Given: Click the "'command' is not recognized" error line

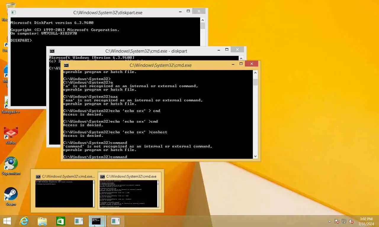Looking at the screenshot, I should pyautogui.click(x=138, y=146).
